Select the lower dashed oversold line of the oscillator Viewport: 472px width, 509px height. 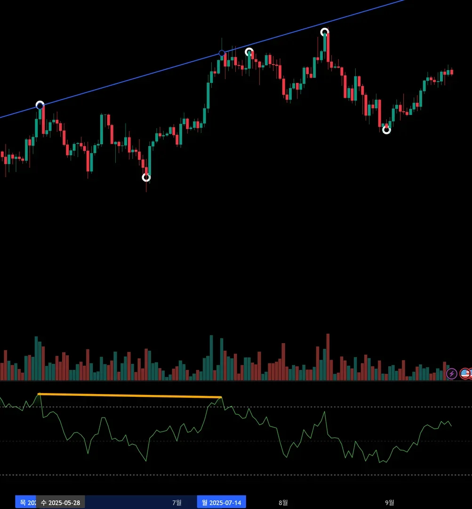[236, 475]
